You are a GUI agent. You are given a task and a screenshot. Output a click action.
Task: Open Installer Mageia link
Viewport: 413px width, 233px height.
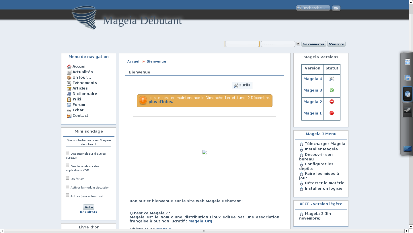(x=321, y=149)
